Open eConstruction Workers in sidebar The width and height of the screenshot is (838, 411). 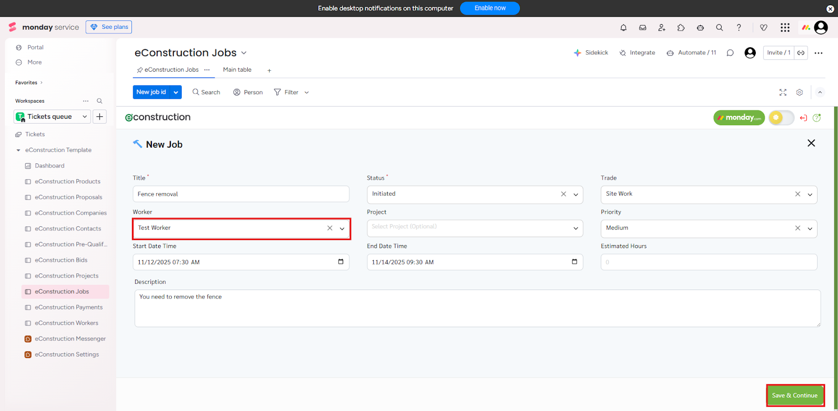point(67,323)
